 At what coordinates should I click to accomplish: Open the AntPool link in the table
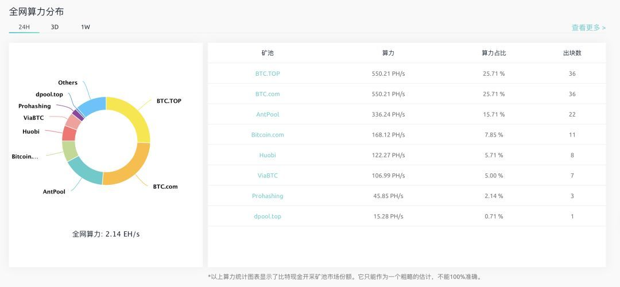pos(268,114)
